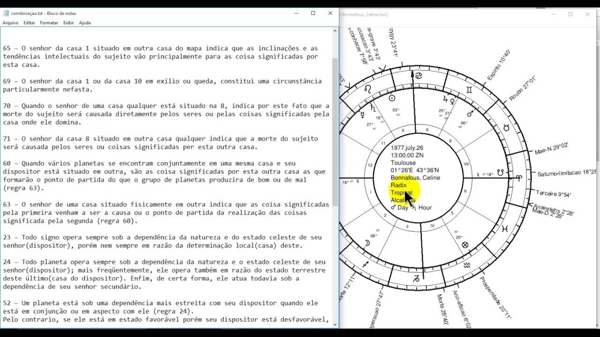Click the Mercury glyph below the Leo sign
The height and width of the screenshot is (337, 600).
tap(362, 114)
